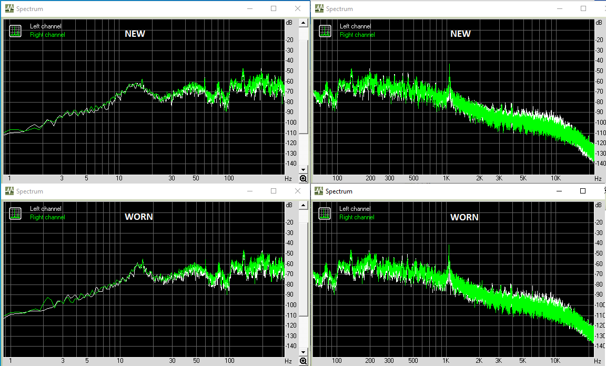
Task: Click vertical scrollbar thumb in WORN 1-100 Hz window
Action: 304,269
